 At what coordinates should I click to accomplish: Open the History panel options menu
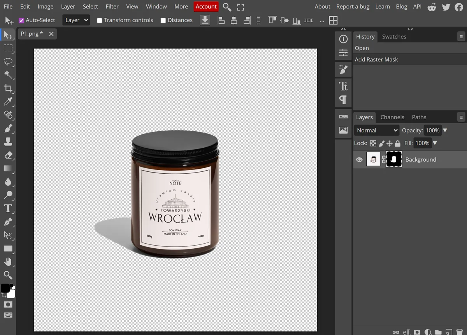tap(461, 37)
